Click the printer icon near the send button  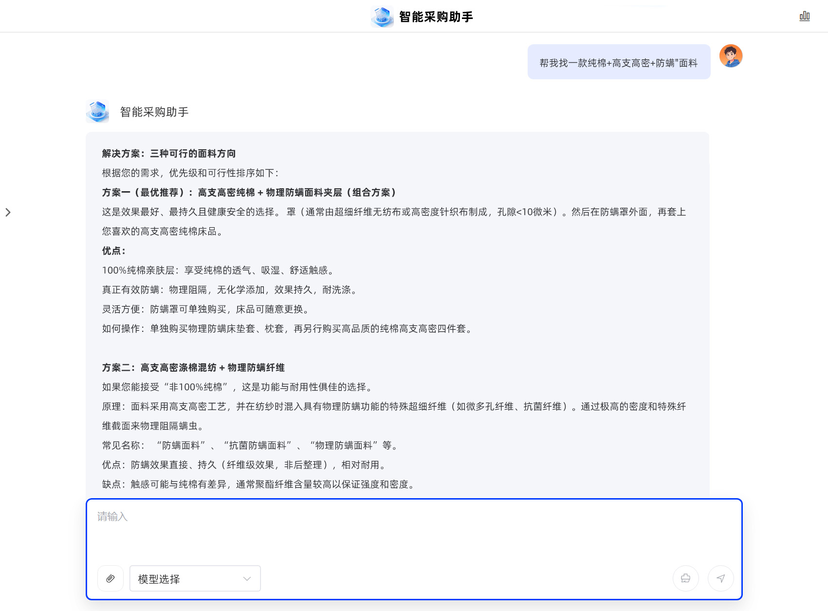pyautogui.click(x=685, y=578)
